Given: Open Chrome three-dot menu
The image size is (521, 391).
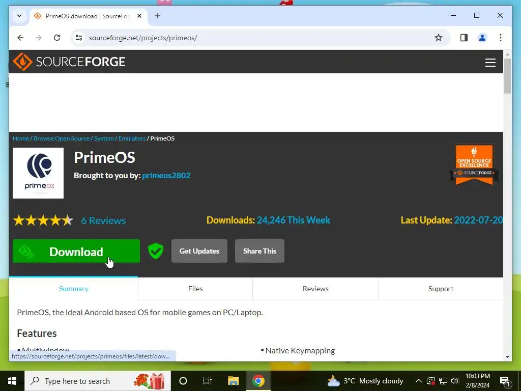Looking at the screenshot, I should pos(501,38).
